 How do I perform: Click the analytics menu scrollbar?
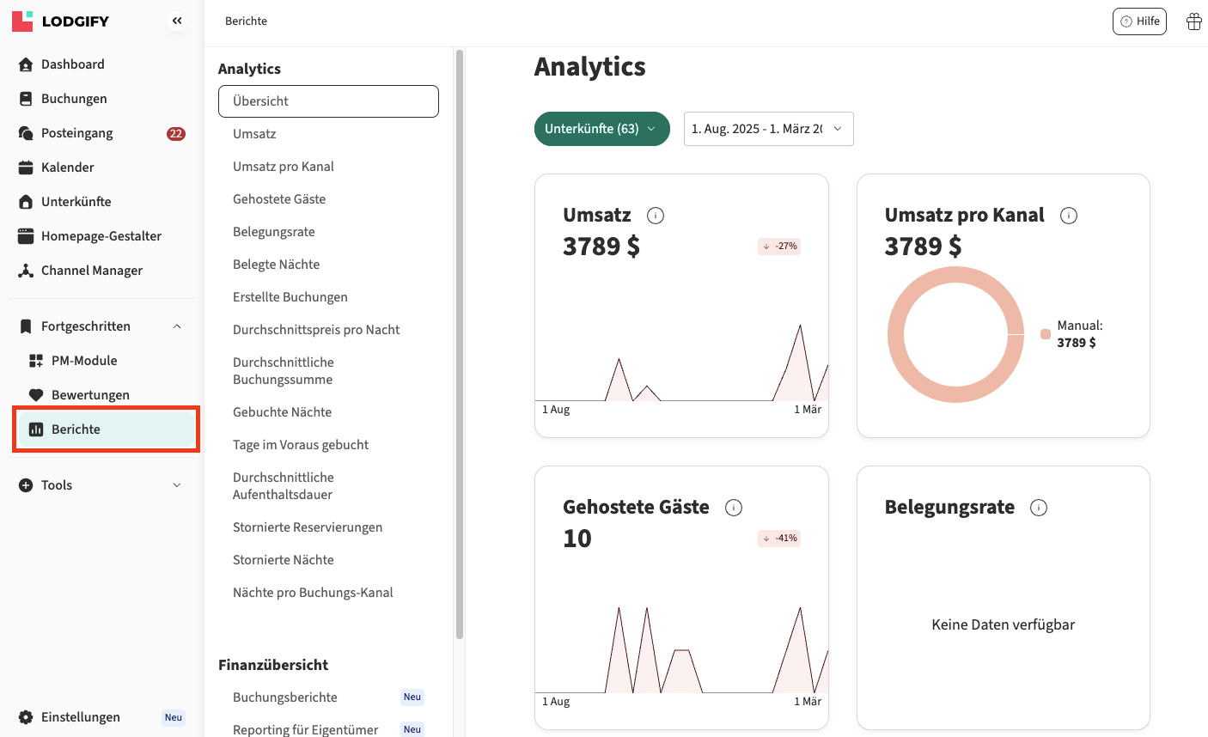point(460,344)
